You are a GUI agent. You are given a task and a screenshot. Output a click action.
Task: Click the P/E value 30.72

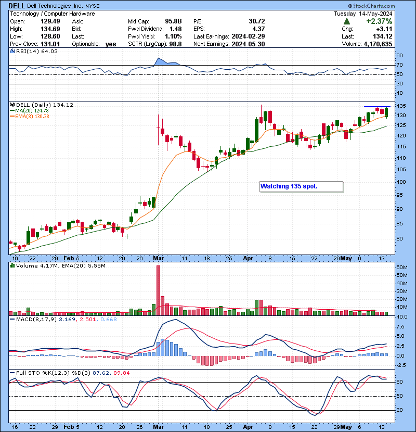(x=257, y=21)
